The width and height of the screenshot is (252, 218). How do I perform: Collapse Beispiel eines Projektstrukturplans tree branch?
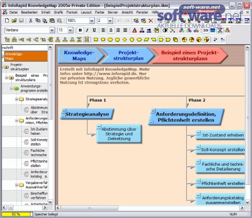point(6,78)
